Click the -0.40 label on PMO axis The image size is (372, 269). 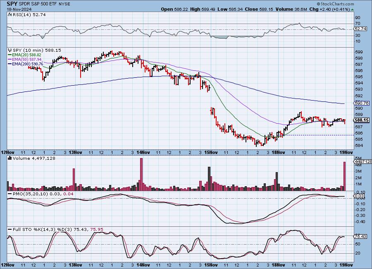360,222
